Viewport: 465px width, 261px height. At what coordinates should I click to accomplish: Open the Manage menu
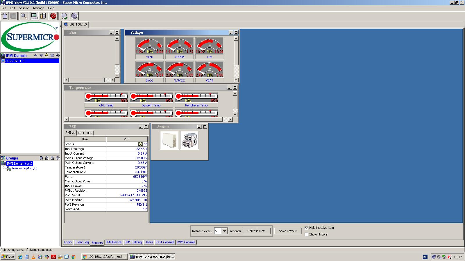pos(38,8)
